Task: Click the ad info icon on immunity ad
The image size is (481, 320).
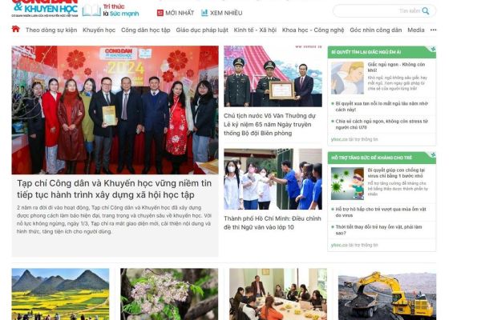Action: pyautogui.click(x=433, y=154)
